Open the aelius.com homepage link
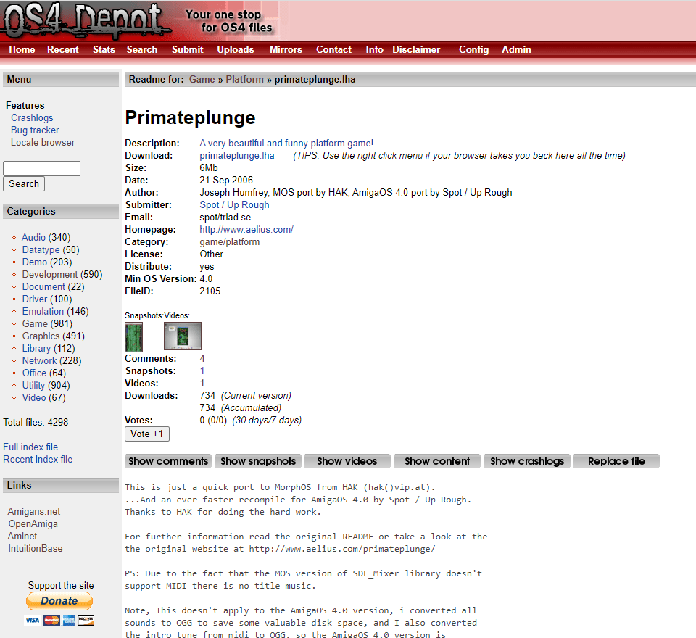The width and height of the screenshot is (696, 638). (x=246, y=230)
